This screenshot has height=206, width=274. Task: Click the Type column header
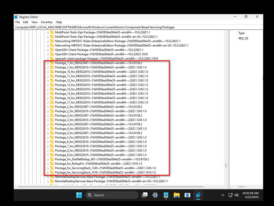coord(241,33)
